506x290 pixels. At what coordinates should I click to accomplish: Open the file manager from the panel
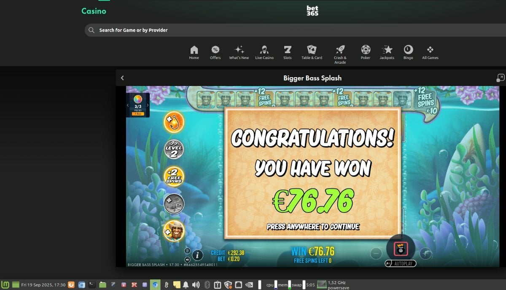[102, 285]
